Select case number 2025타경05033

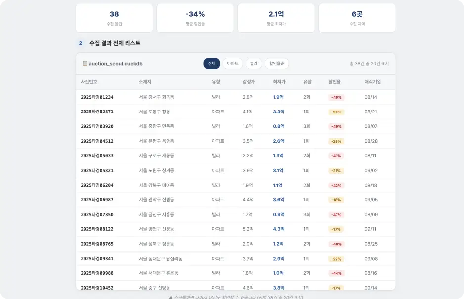coord(97,156)
